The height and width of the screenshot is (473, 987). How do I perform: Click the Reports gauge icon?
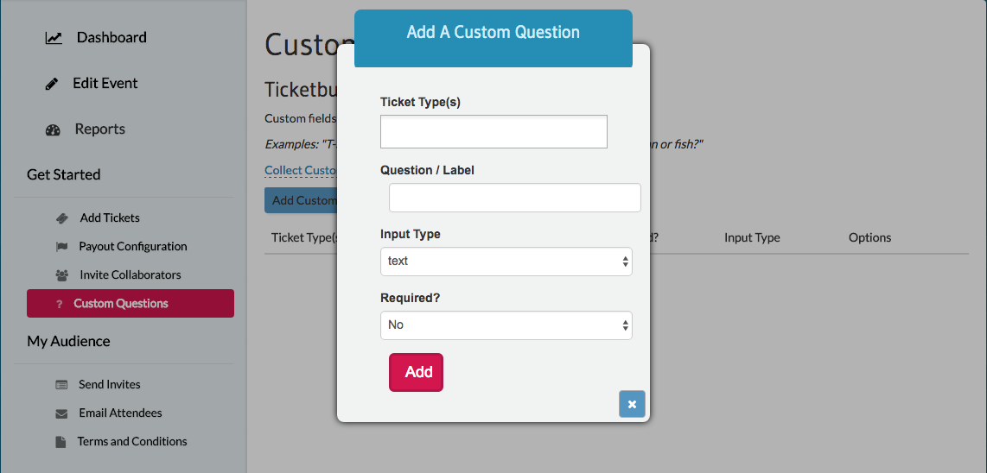(x=53, y=130)
